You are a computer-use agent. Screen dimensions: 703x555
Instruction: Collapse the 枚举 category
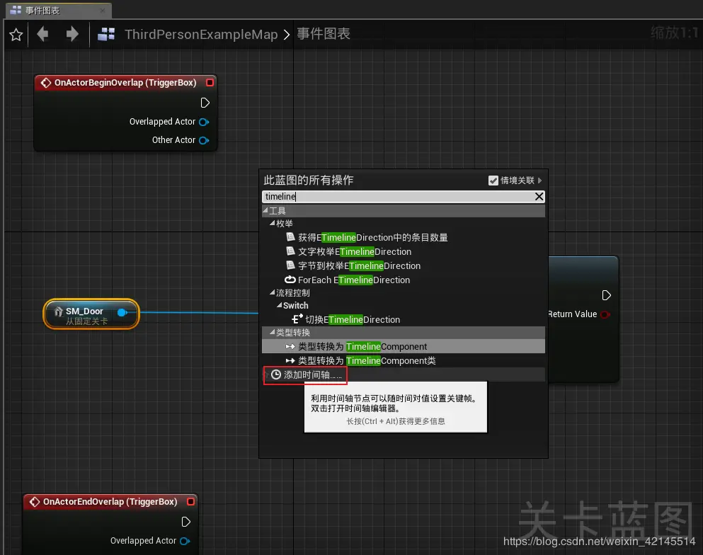(x=273, y=223)
